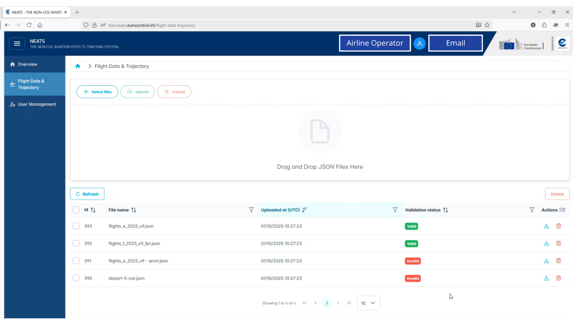This screenshot has width=573, height=322.
Task: Click the hamburger menu icon
Action: [x=17, y=44]
